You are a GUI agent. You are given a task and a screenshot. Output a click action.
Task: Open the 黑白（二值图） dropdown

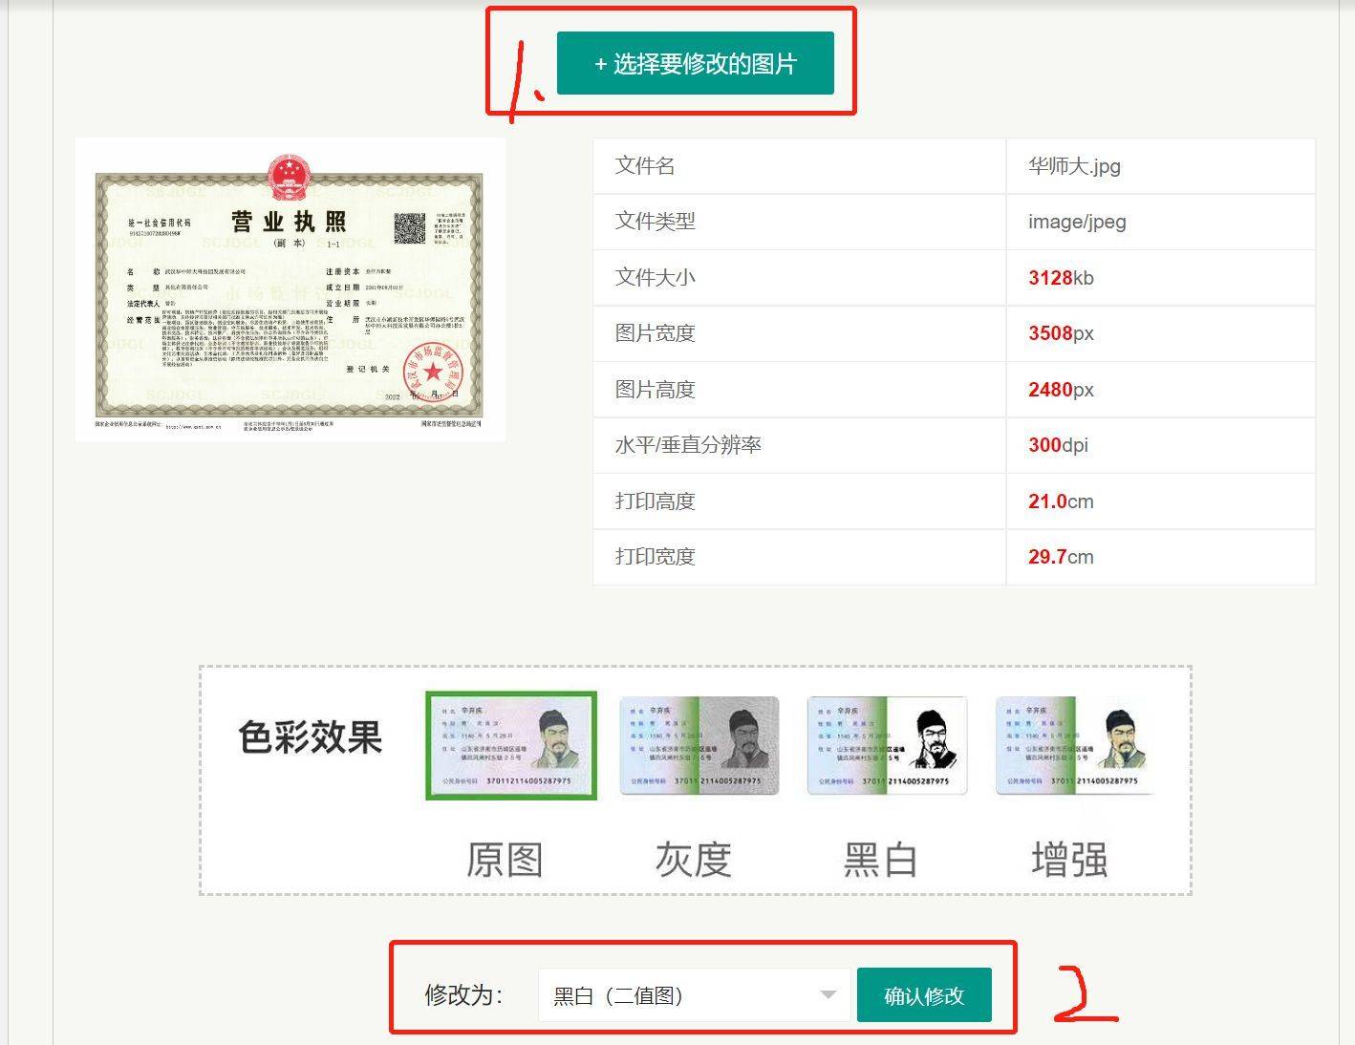tap(694, 995)
